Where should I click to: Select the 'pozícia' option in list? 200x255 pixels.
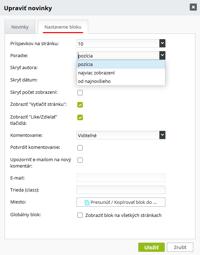tap(121, 64)
